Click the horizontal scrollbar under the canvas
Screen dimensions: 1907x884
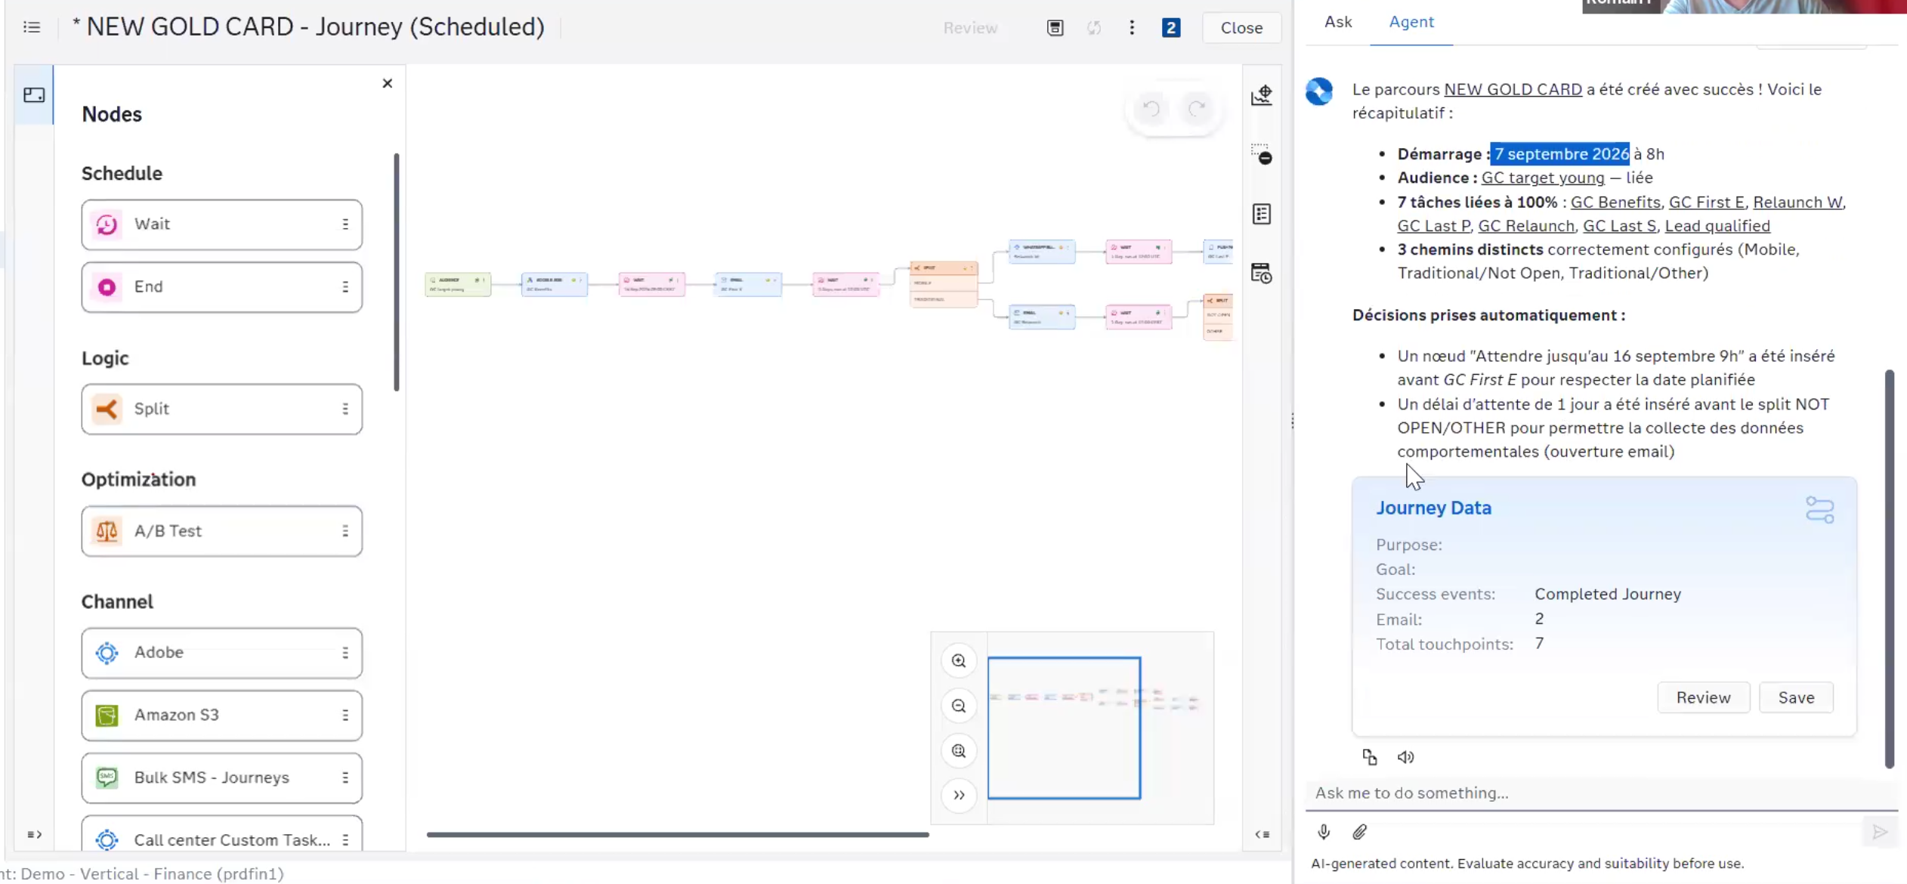(x=678, y=835)
